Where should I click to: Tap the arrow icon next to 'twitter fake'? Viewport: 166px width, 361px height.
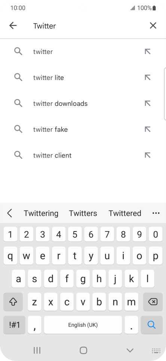147,129
